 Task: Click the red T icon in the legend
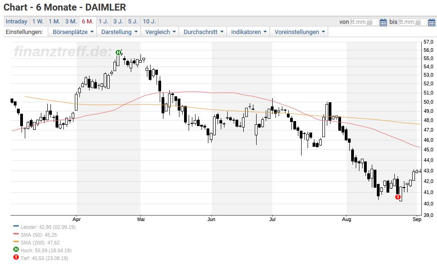pyautogui.click(x=16, y=257)
